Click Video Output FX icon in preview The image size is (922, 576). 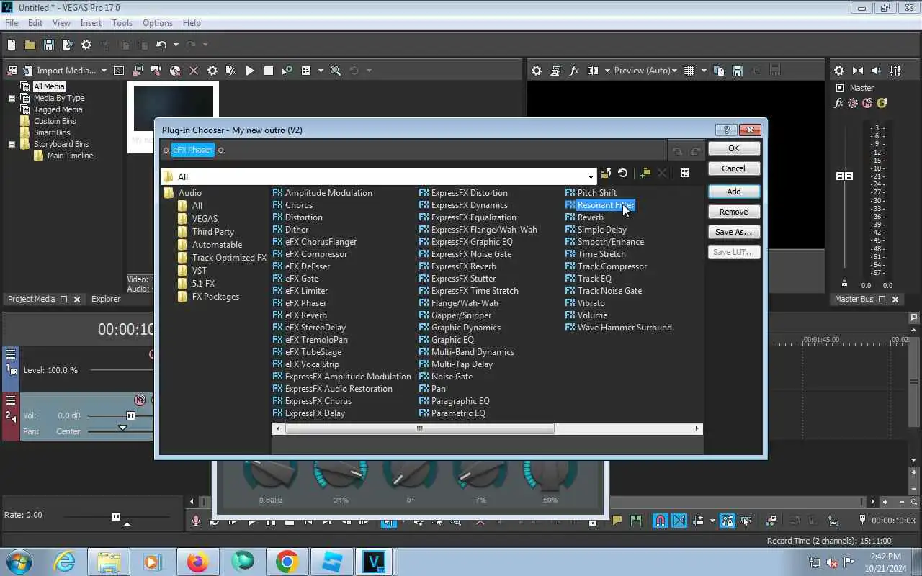(x=574, y=71)
